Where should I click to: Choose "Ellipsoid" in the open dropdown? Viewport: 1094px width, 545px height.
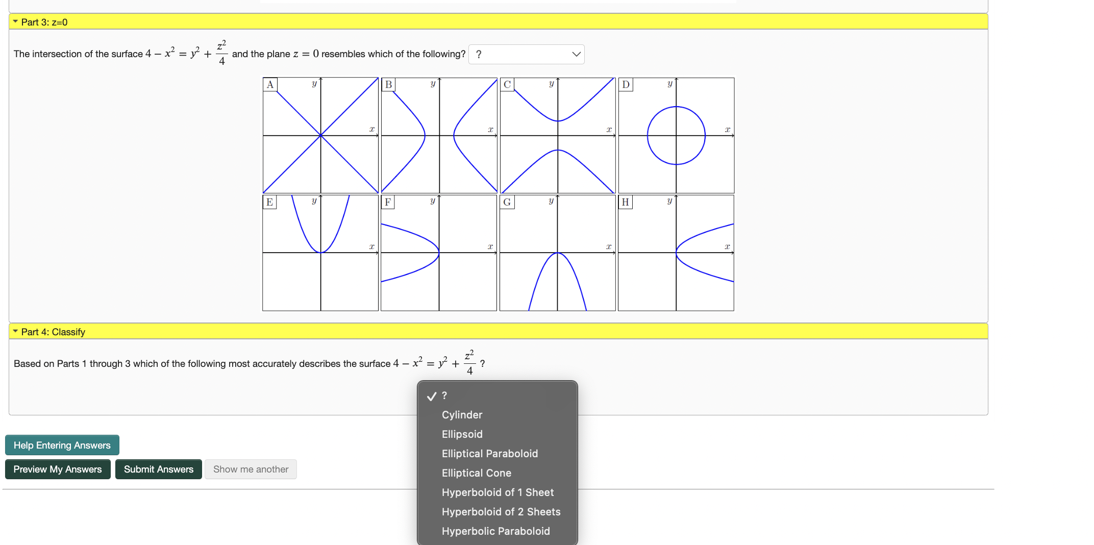coord(461,434)
